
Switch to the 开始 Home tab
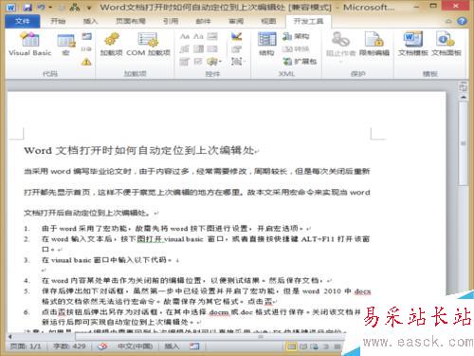coord(58,21)
